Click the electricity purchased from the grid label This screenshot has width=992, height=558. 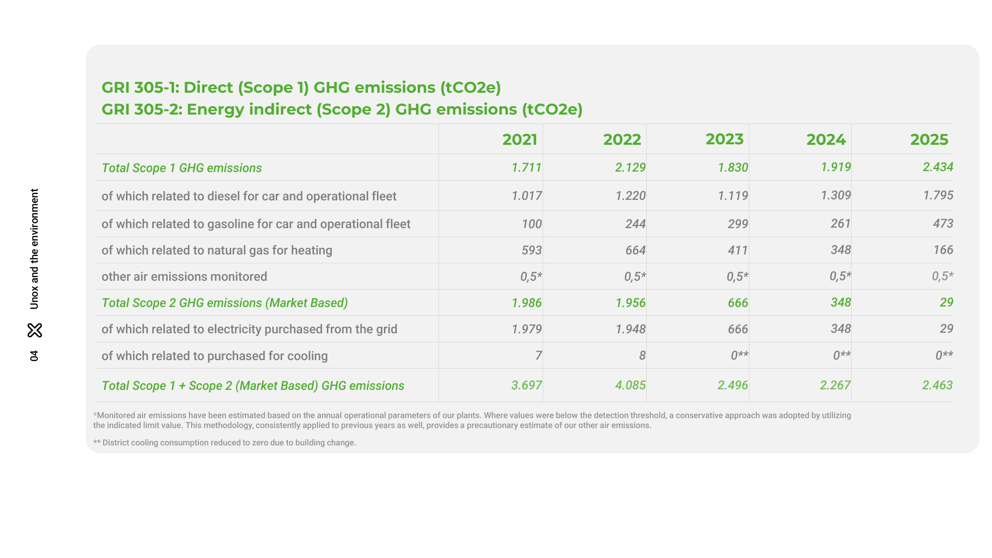249,329
